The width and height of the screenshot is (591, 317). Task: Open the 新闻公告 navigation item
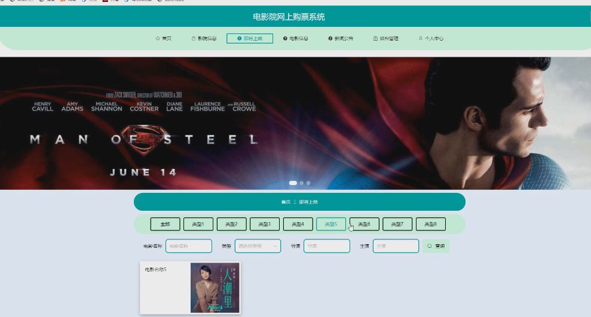[341, 38]
